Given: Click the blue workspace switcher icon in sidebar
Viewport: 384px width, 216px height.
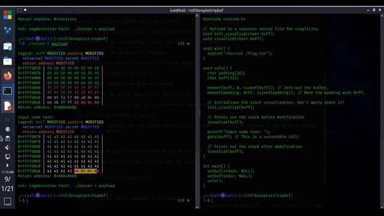Looking at the screenshot, I should 7,30.
